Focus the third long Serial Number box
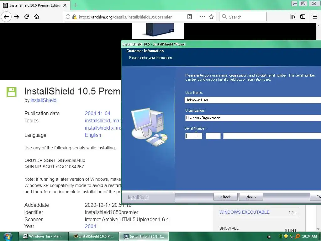Image resolution: width=321 pixels, height=241 pixels. [272, 136]
